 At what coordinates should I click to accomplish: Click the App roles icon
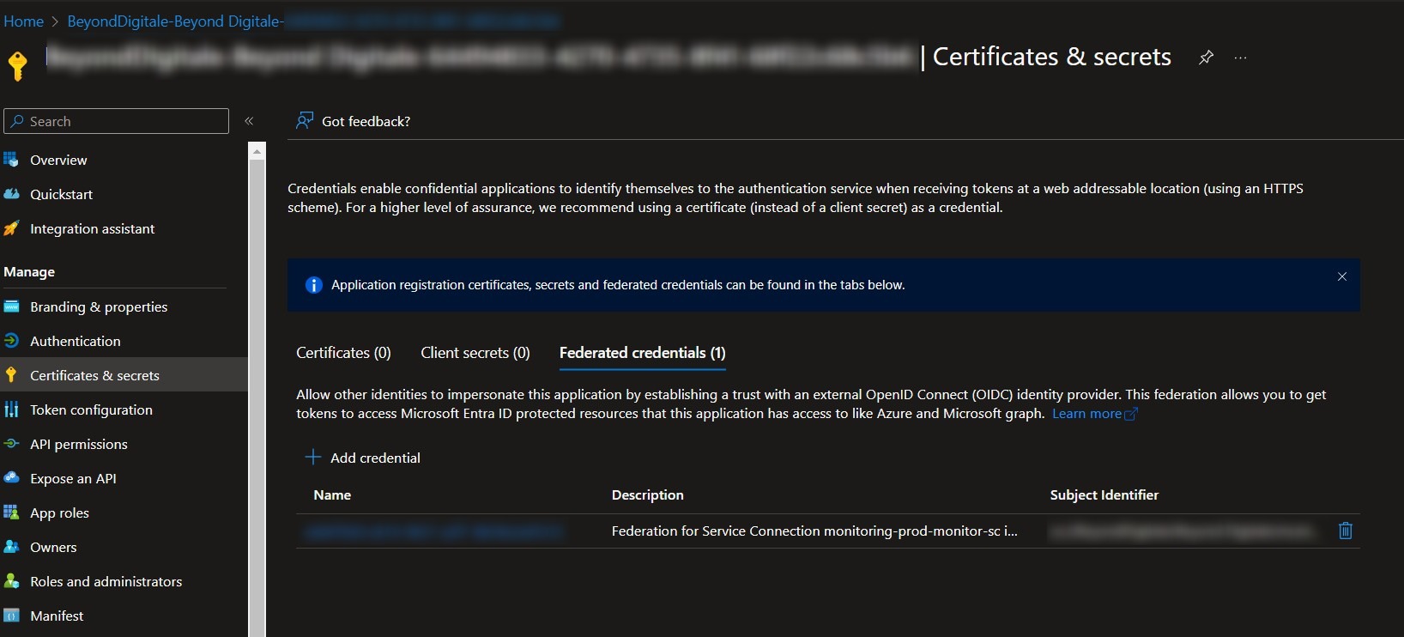[11, 513]
